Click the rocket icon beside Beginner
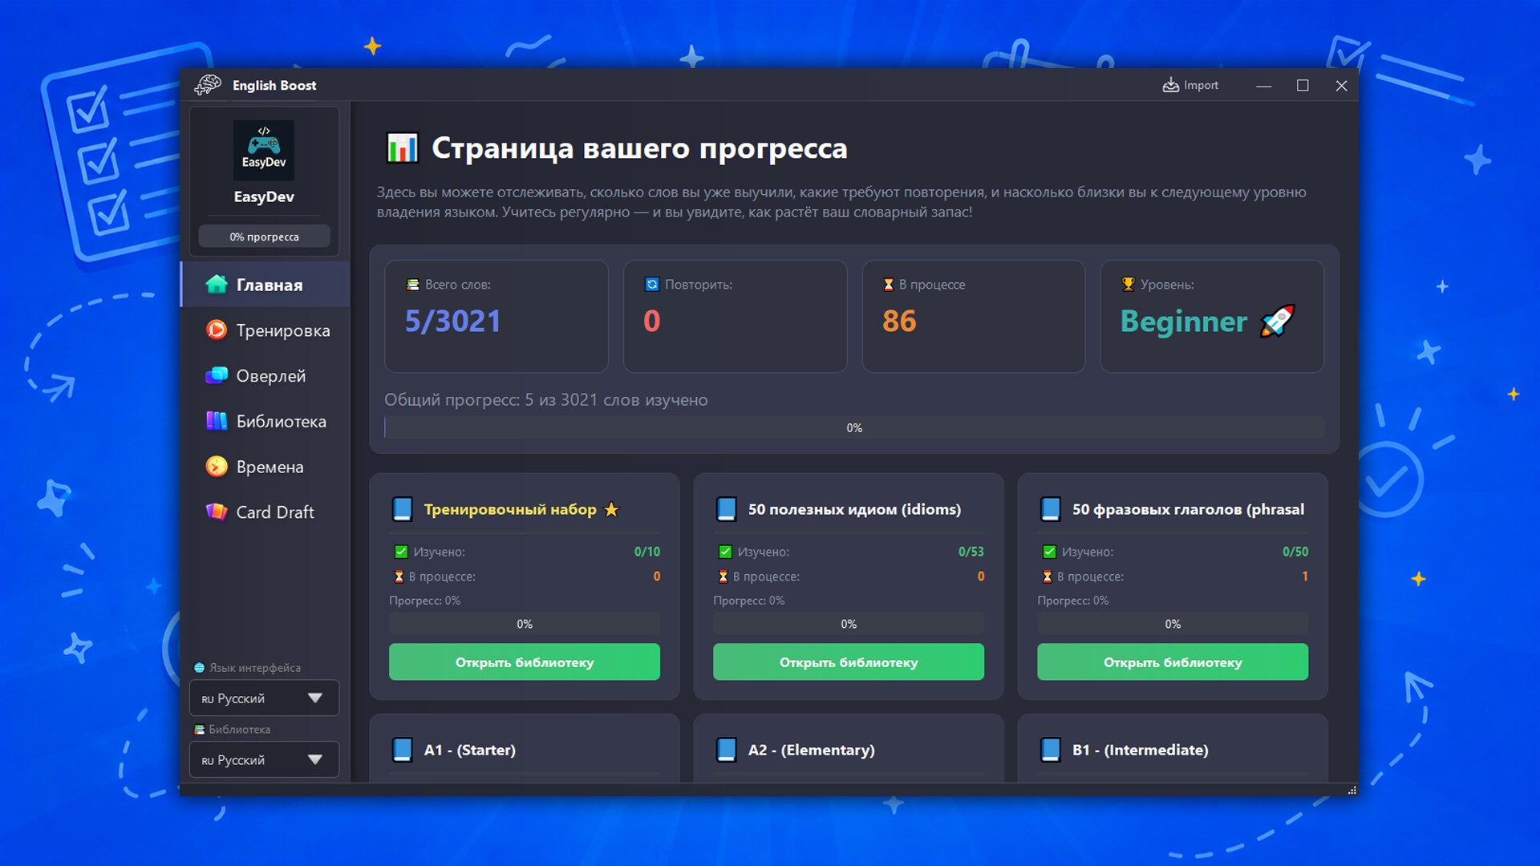Image resolution: width=1540 pixels, height=866 pixels. click(1278, 321)
